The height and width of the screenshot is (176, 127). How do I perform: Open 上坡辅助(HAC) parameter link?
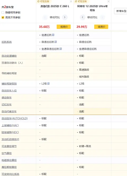pos(10,125)
